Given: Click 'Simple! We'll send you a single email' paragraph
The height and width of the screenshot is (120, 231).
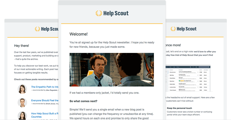Looking at the screenshot, I should 112,114.
